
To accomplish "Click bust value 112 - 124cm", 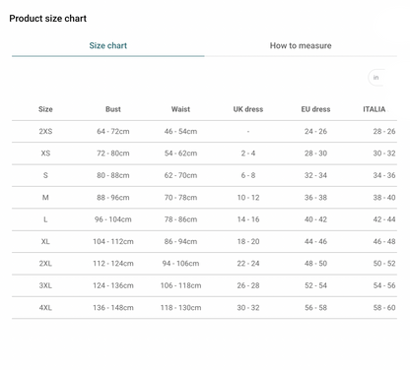I will point(113,264).
